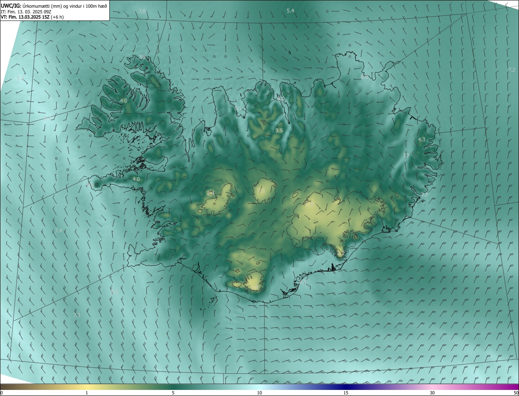Screen dimensions: 519x396
Task: Click the precipitation color scale bar
Action: 259,387
